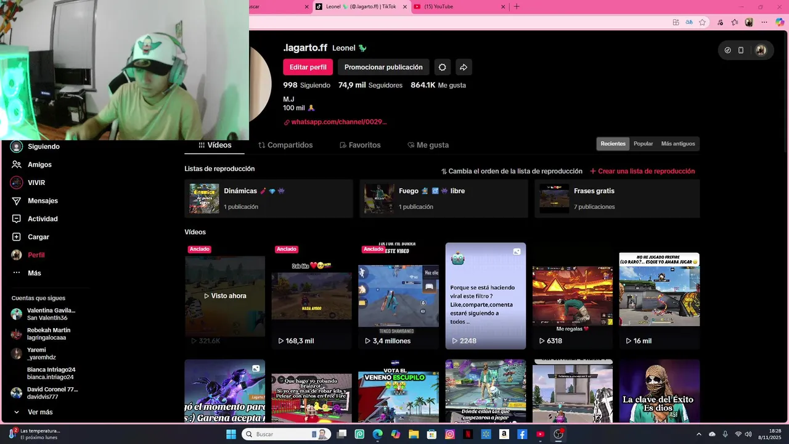The image size is (789, 444).
Task: Click Crear una lista de reproducción
Action: pyautogui.click(x=642, y=171)
